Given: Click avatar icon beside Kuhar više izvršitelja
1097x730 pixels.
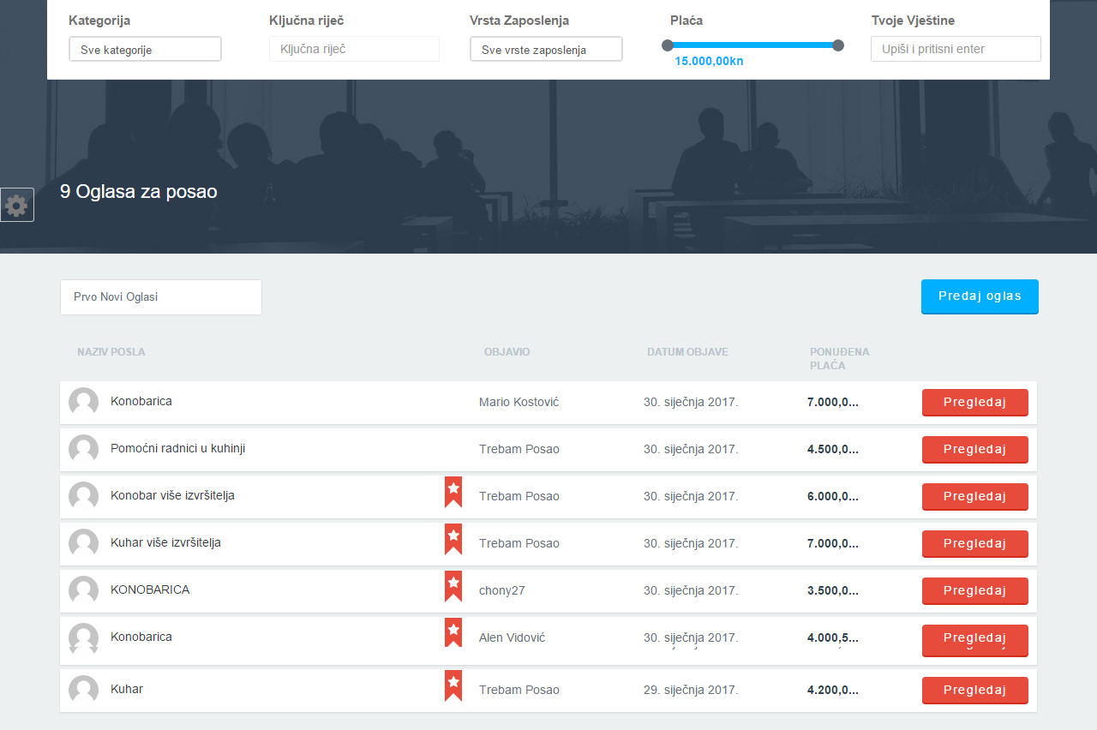Looking at the screenshot, I should coord(83,543).
